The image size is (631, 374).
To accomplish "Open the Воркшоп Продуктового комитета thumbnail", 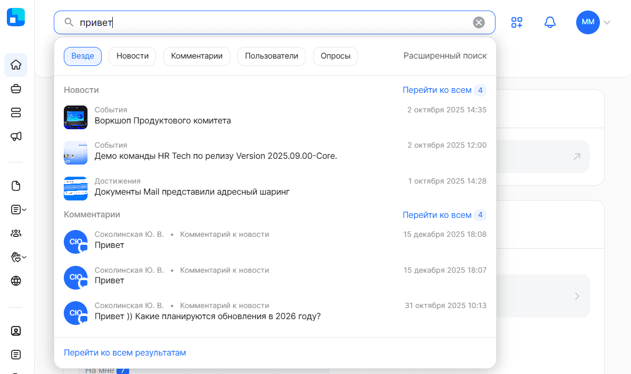I will [75, 117].
